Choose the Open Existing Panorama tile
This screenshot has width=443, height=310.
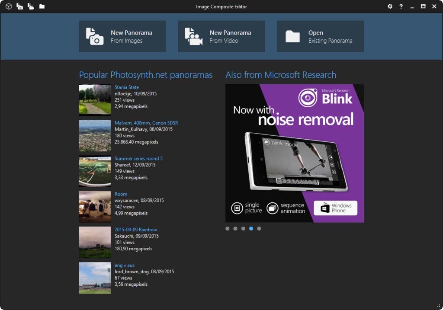point(320,36)
